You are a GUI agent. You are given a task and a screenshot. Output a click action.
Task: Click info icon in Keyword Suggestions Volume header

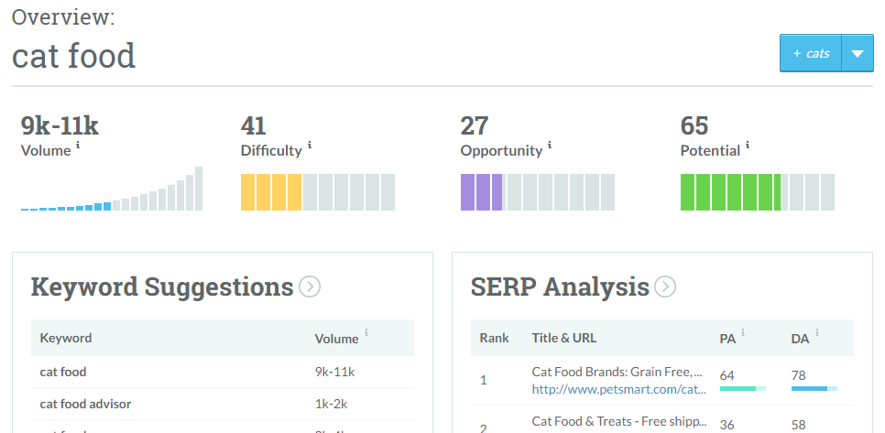tap(366, 333)
